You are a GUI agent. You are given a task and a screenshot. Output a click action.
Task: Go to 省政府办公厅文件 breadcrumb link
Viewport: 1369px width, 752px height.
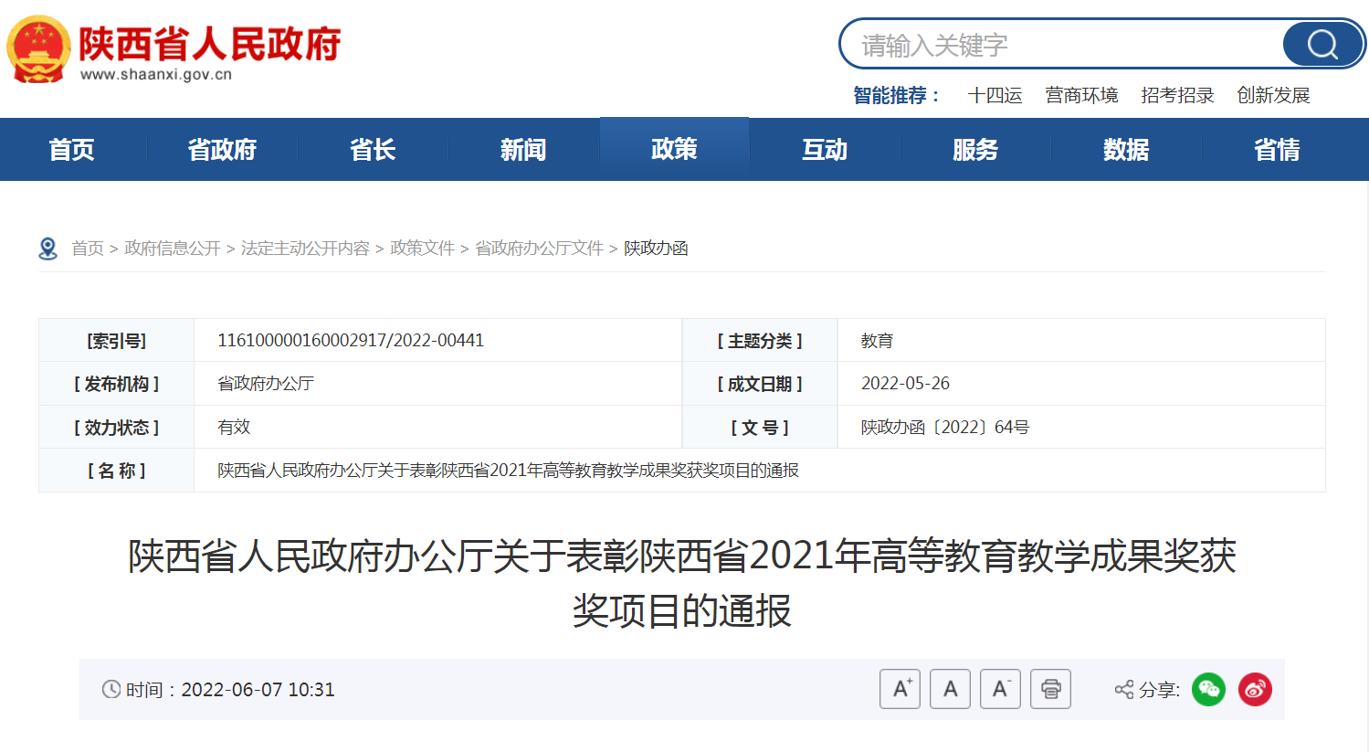[539, 249]
